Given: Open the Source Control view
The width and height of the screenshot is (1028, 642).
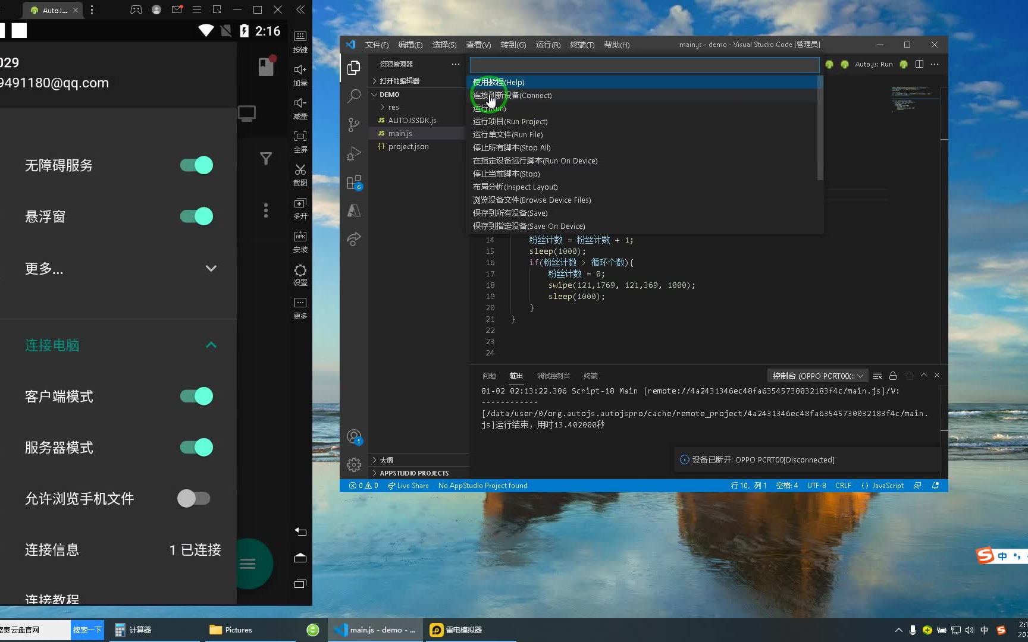Looking at the screenshot, I should (x=354, y=124).
